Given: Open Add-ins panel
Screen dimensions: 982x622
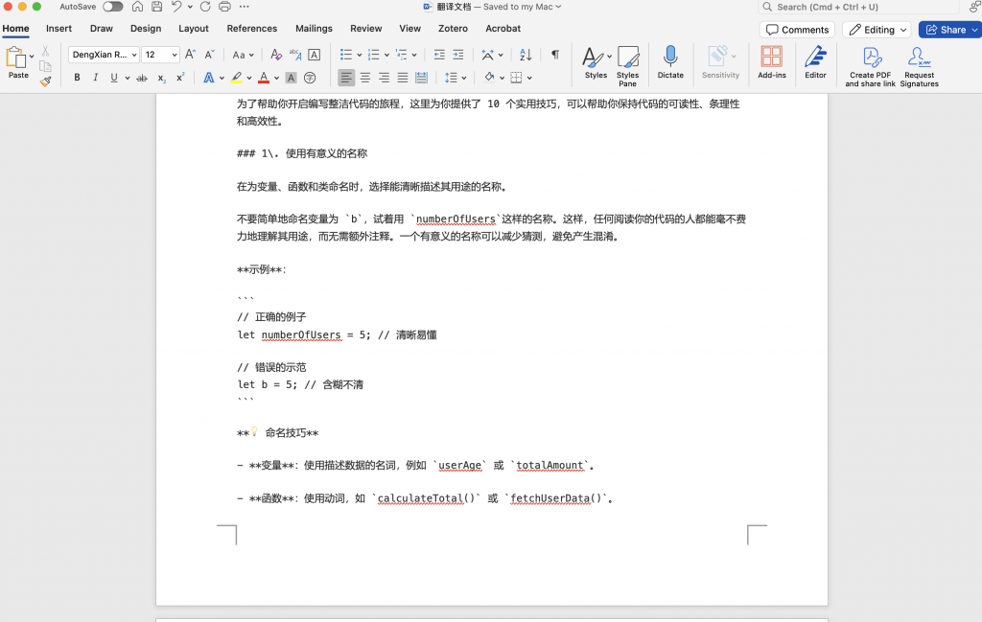Looking at the screenshot, I should [772, 62].
